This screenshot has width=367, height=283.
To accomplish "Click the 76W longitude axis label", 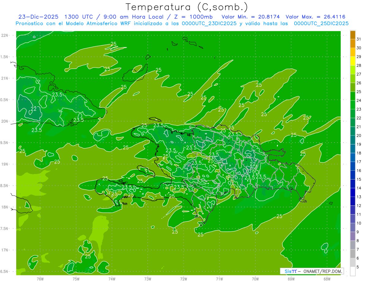I will 40,279.
